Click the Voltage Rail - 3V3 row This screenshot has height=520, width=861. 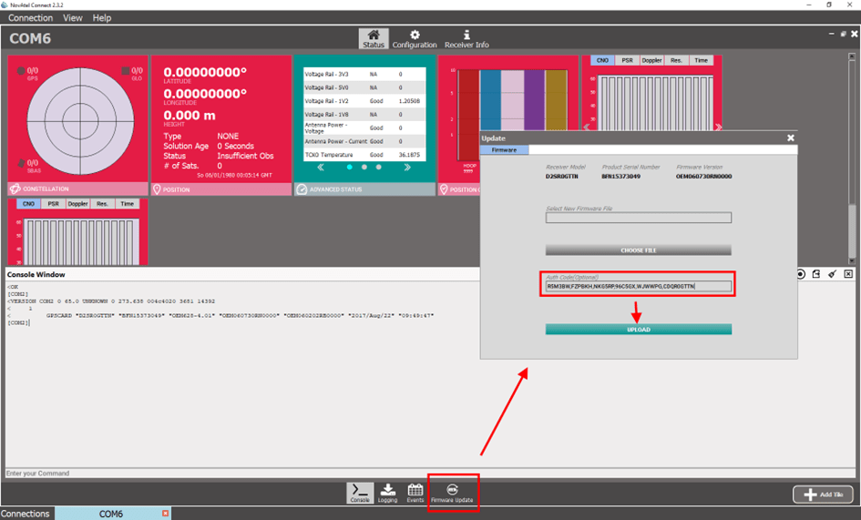[364, 74]
